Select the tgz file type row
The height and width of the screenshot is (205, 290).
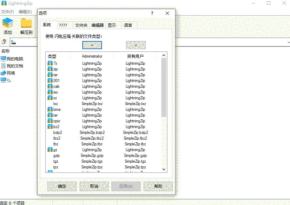tap(104, 161)
